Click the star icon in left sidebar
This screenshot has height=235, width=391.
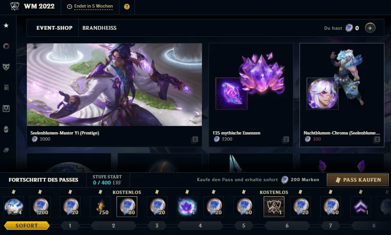(x=6, y=25)
